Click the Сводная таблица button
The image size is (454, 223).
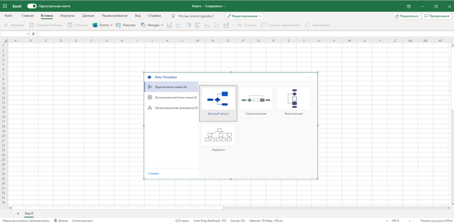45,25
